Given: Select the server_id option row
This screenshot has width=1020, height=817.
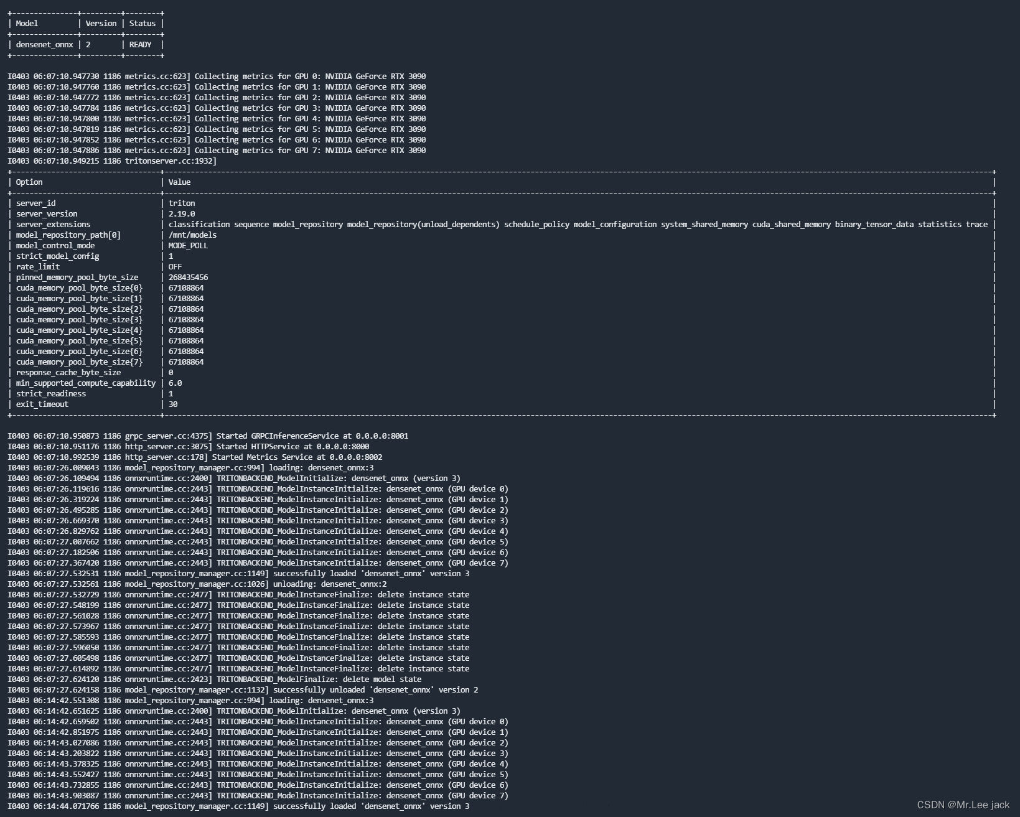Looking at the screenshot, I should point(502,203).
